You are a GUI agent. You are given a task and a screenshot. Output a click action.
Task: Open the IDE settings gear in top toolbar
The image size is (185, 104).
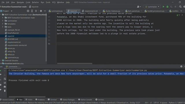point(184,7)
